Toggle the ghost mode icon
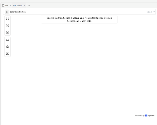157x125 pixels. coord(8,32)
